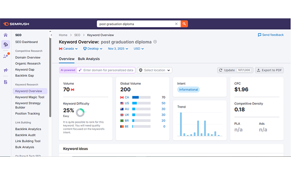
Task: Click the Semrush logo
Action: 16,24
